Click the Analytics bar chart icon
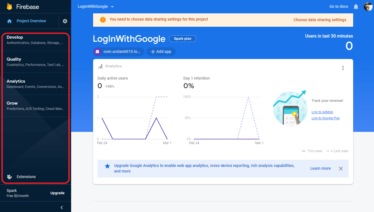This screenshot has width=374, height=212. [x=100, y=66]
